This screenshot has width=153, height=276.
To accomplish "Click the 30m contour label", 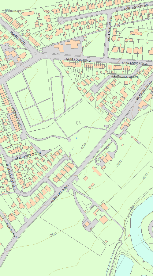I will pyautogui.click(x=119, y=163).
